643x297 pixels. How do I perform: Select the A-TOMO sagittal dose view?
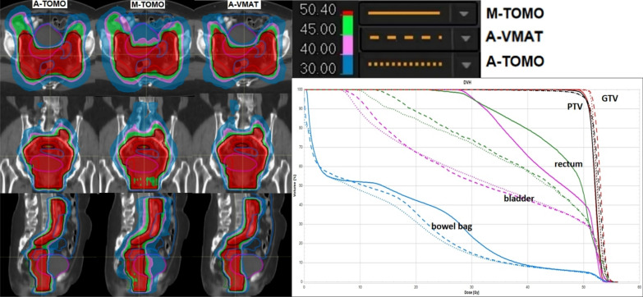coord(49,245)
